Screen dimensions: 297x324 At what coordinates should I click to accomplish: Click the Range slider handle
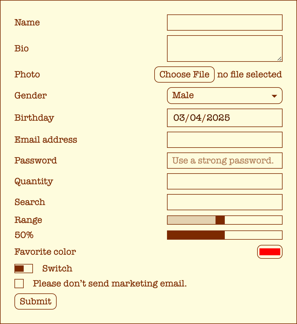point(220,220)
